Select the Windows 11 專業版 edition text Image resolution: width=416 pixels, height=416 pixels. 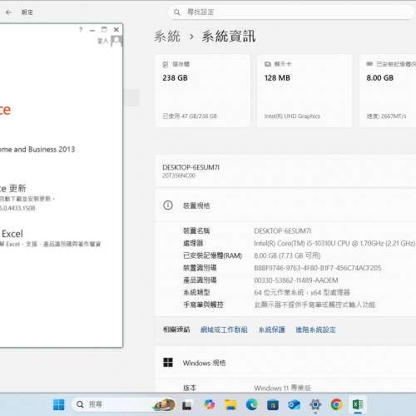(282, 388)
